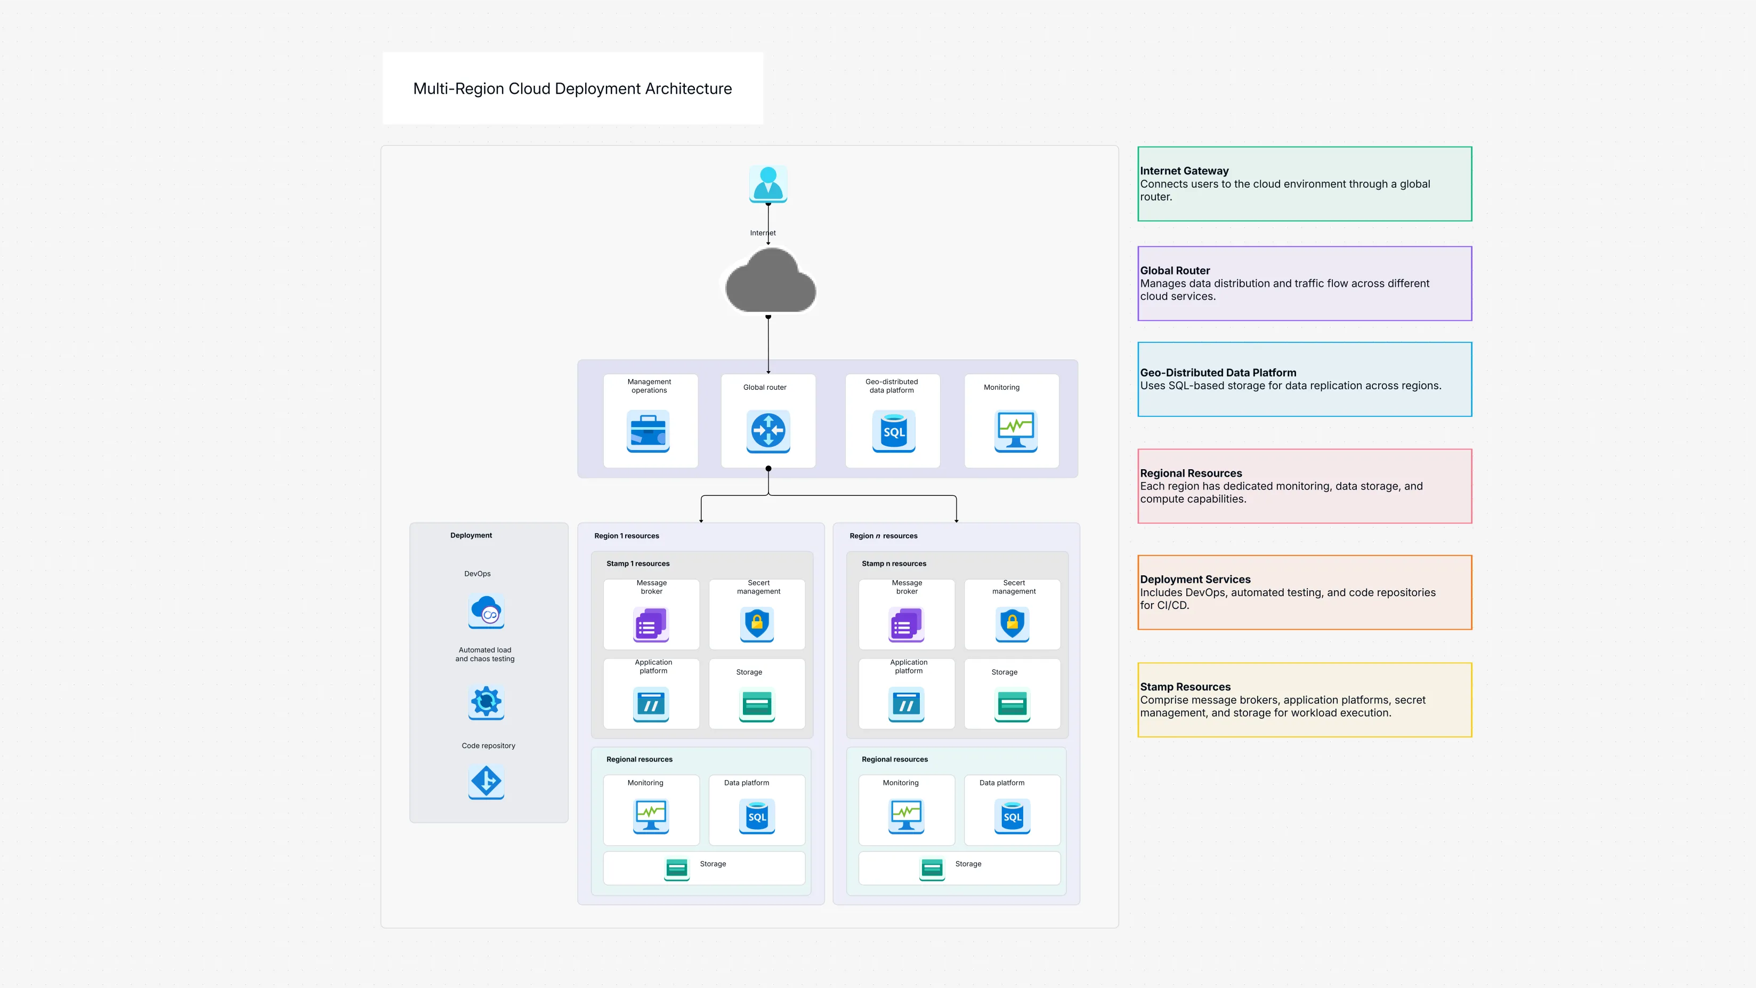Select the DevOps cloud icon in Deployment
The width and height of the screenshot is (1756, 988).
point(485,612)
